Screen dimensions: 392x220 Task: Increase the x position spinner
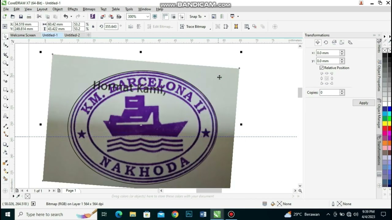tap(342, 52)
